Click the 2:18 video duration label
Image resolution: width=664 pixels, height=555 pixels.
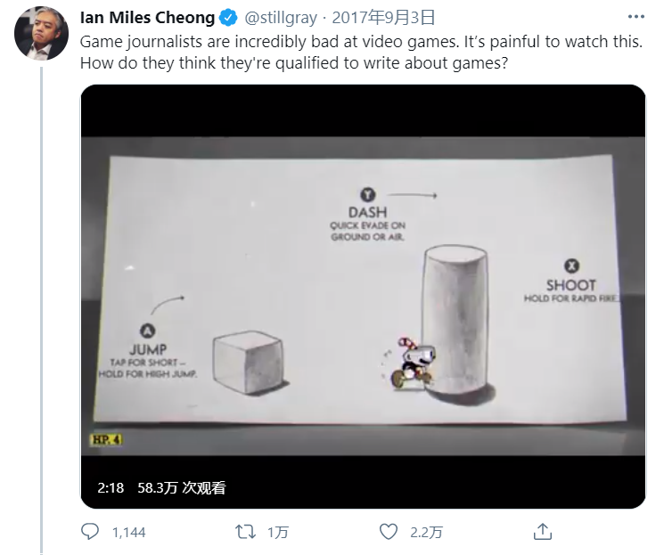tap(111, 487)
